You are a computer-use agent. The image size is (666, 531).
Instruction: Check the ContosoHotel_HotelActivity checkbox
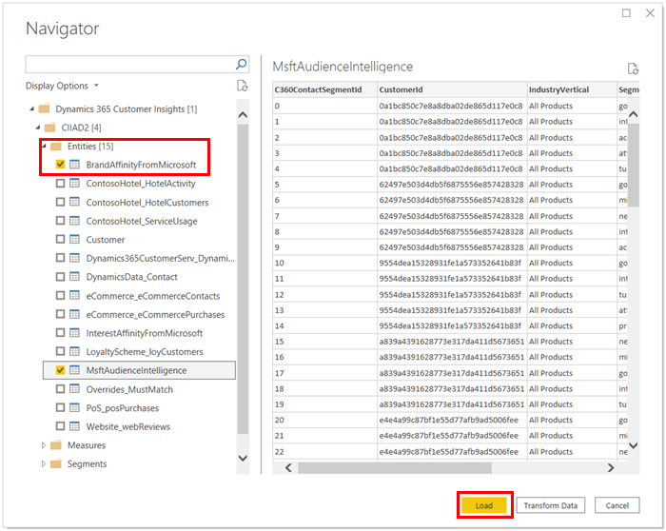(x=60, y=183)
